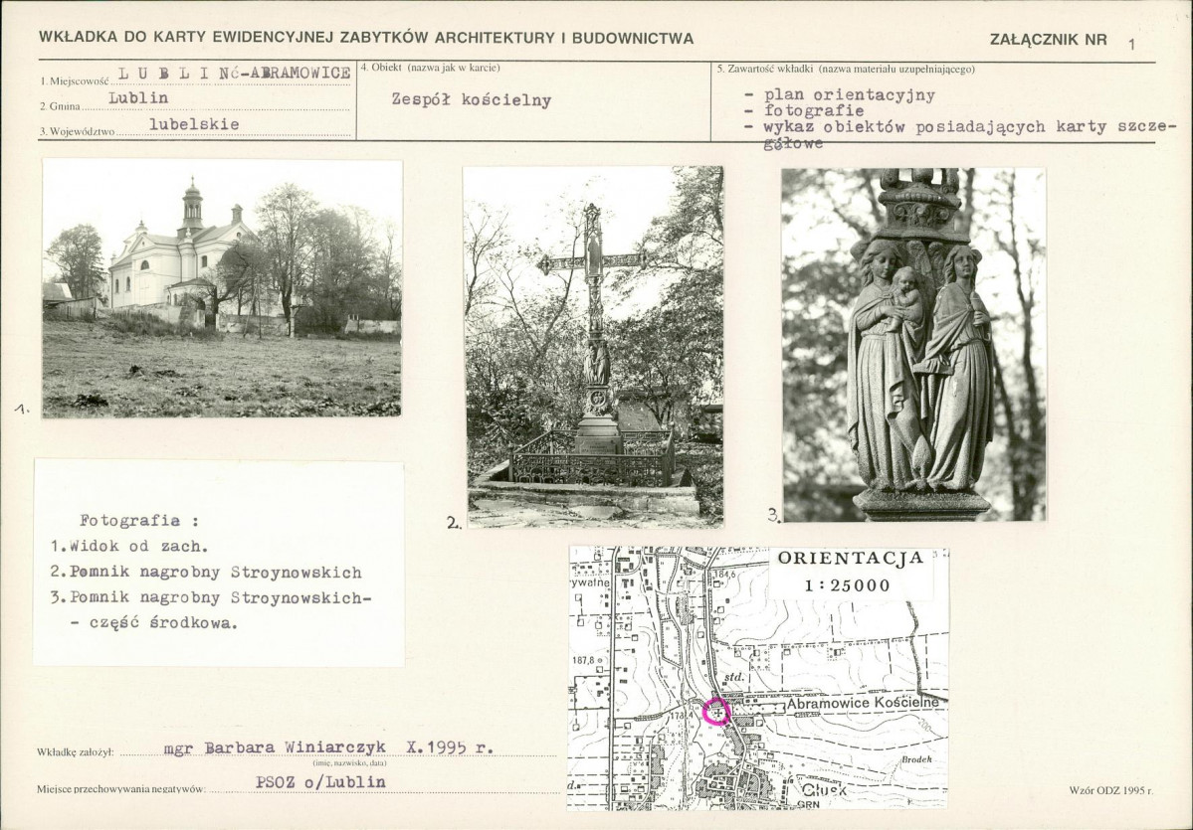
Task: Click the close-up sculpture figures photograph
Action: coord(913,345)
